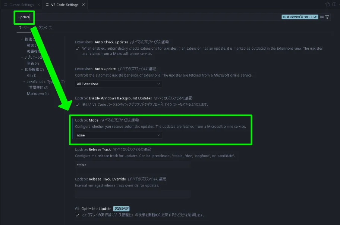Select the 機能 category in the tree
This screenshot has width=340, height=225.
point(30,39)
